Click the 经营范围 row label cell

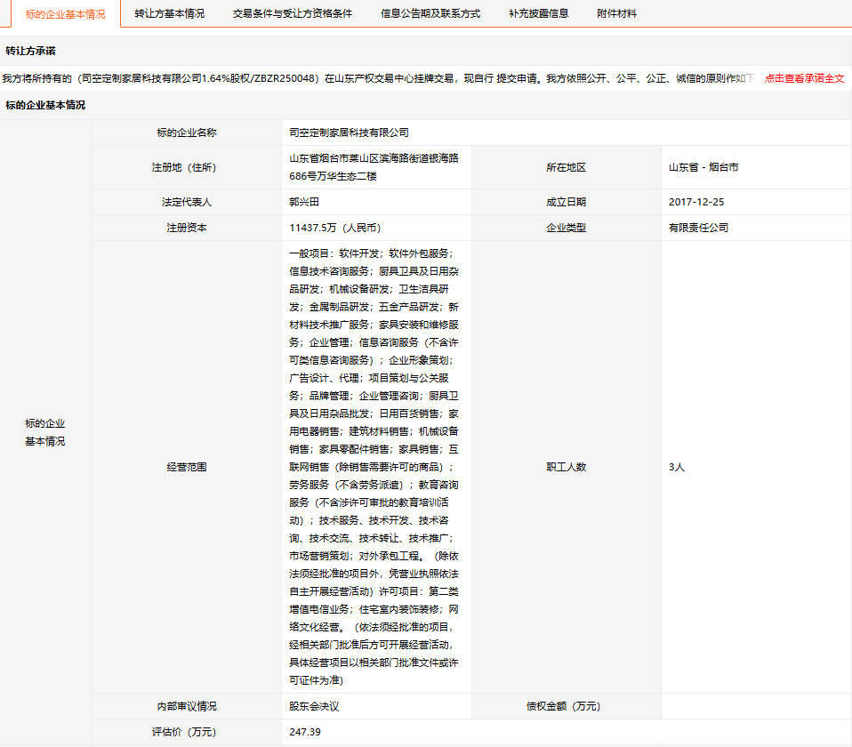click(186, 467)
